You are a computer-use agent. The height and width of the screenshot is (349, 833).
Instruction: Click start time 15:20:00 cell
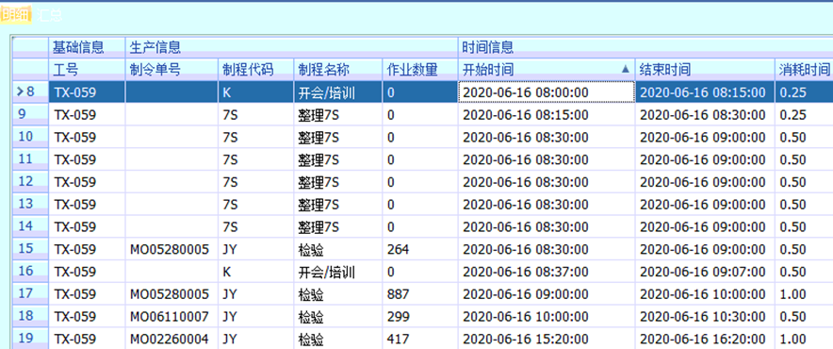547,339
